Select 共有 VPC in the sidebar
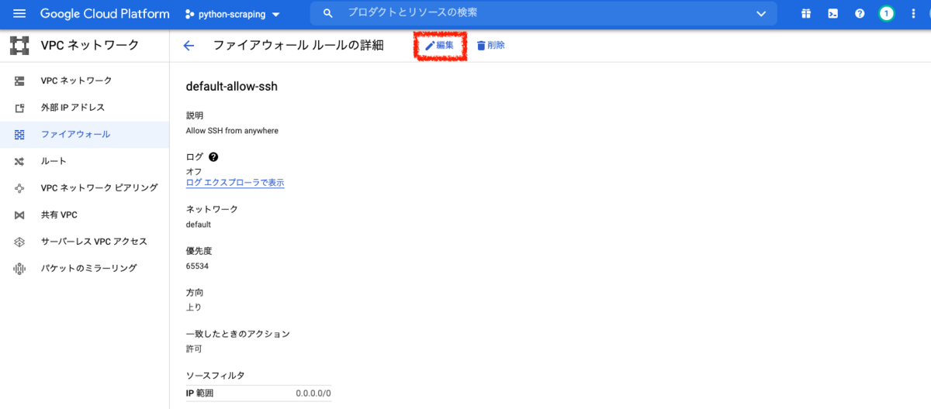The image size is (931, 409). pyautogui.click(x=85, y=215)
